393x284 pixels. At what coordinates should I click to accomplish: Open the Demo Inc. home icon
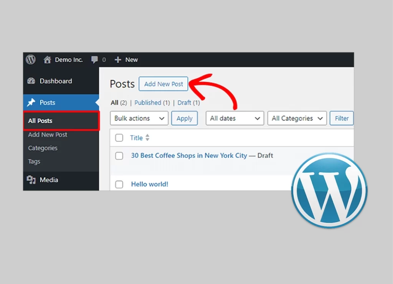pos(47,60)
